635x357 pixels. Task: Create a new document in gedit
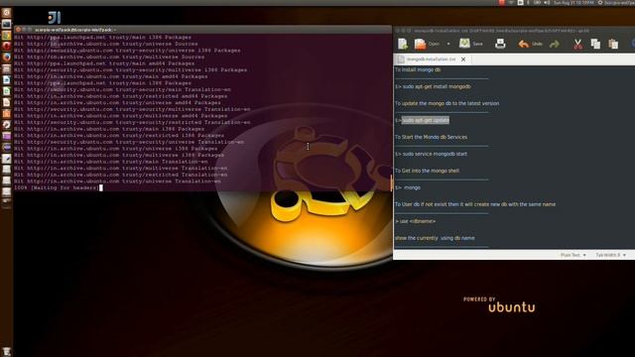tap(403, 44)
